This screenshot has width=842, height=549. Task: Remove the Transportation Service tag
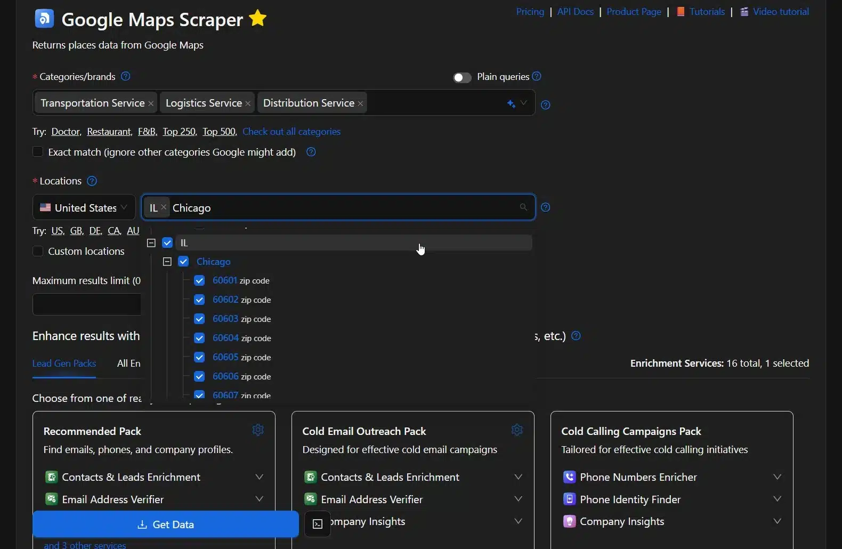click(x=151, y=104)
